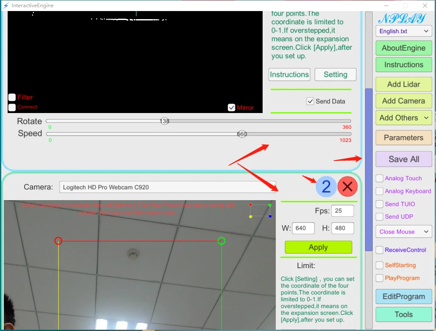
Task: Toggle the Connect checkbox
Action: tap(12, 107)
